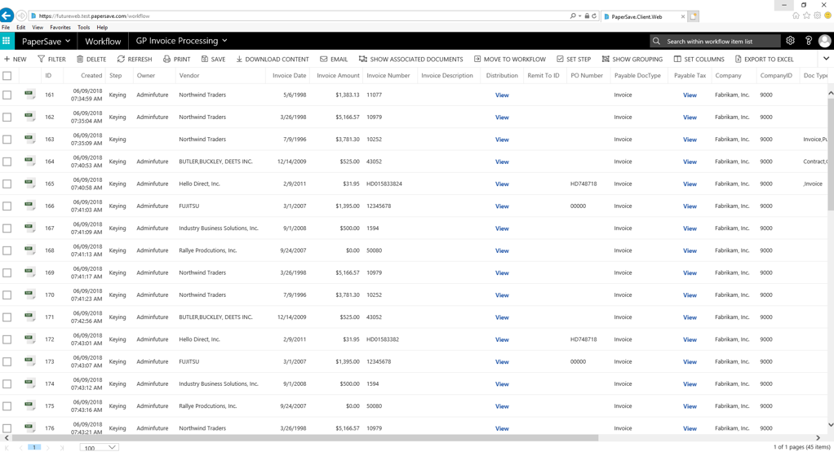
Task: Sort by the Vendor column header
Action: [x=189, y=76]
